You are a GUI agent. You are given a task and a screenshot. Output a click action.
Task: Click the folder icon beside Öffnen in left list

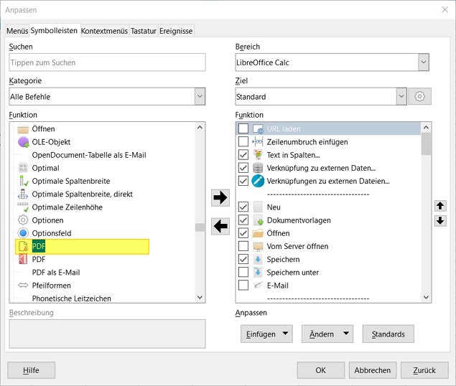pyautogui.click(x=23, y=128)
